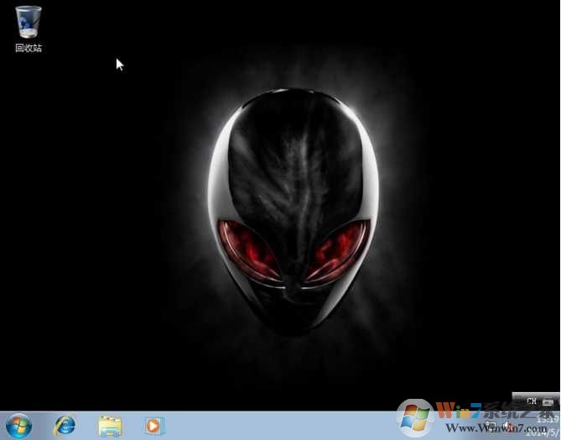Image resolution: width=561 pixels, height=440 pixels.
Task: Open the network tray icon
Action: point(491,426)
